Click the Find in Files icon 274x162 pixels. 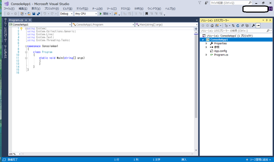coord(115,14)
